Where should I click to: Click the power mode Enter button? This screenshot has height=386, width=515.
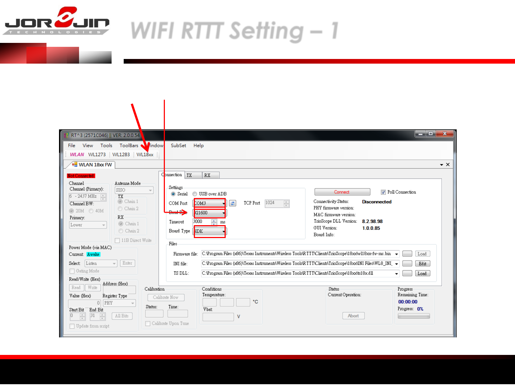tap(127, 263)
